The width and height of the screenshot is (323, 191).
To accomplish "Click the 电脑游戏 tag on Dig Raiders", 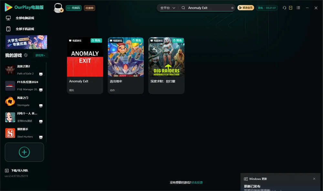I will click(x=157, y=41).
